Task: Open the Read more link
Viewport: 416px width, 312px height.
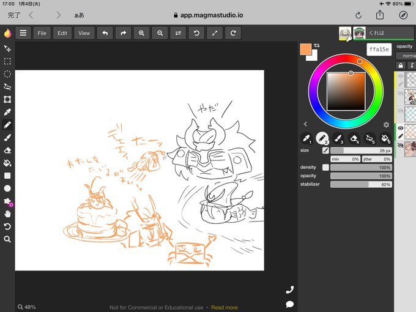Action: coord(224,308)
